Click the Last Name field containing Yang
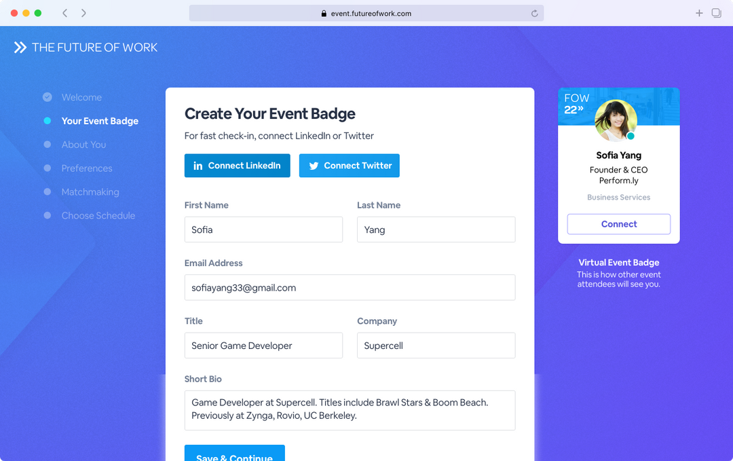The width and height of the screenshot is (733, 461). click(436, 229)
